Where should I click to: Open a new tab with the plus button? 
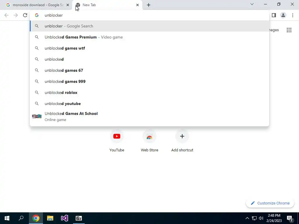(149, 5)
